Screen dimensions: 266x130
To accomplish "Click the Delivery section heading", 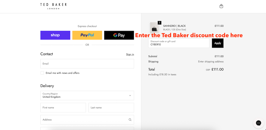I will click(x=47, y=86).
